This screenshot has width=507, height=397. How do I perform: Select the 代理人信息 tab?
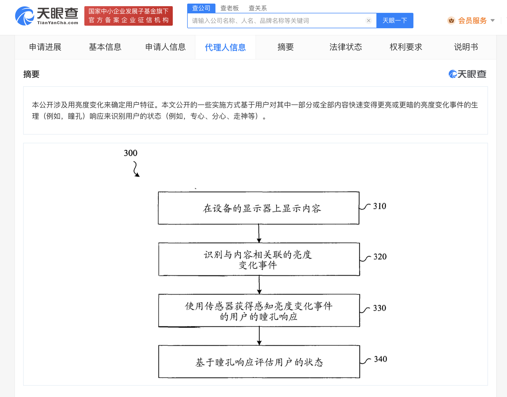coord(225,47)
